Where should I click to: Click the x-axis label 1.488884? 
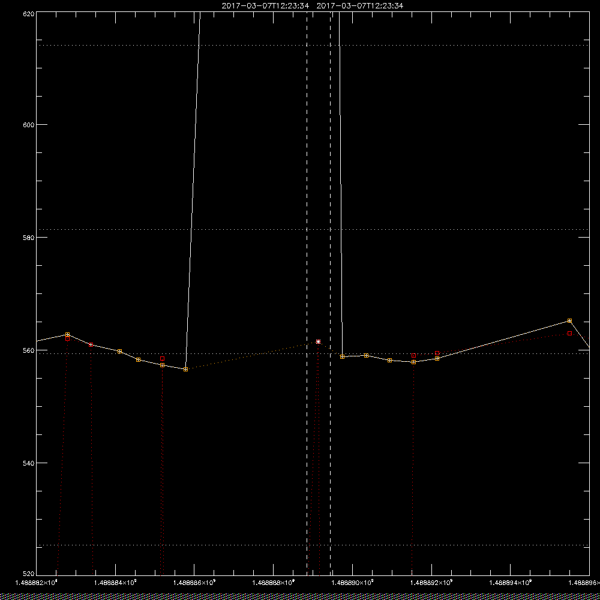coord(115,583)
